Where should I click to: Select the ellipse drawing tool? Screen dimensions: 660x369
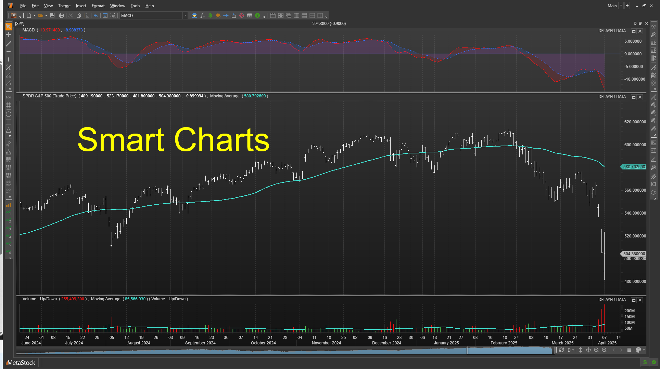tap(9, 114)
